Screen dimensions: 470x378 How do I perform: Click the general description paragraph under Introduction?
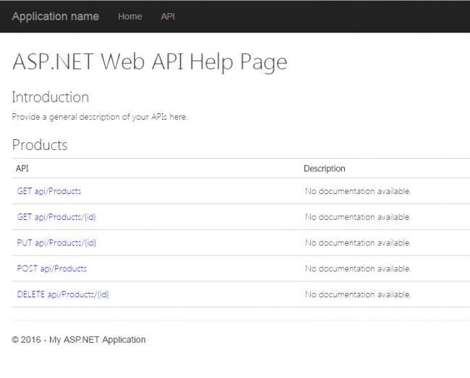point(100,117)
